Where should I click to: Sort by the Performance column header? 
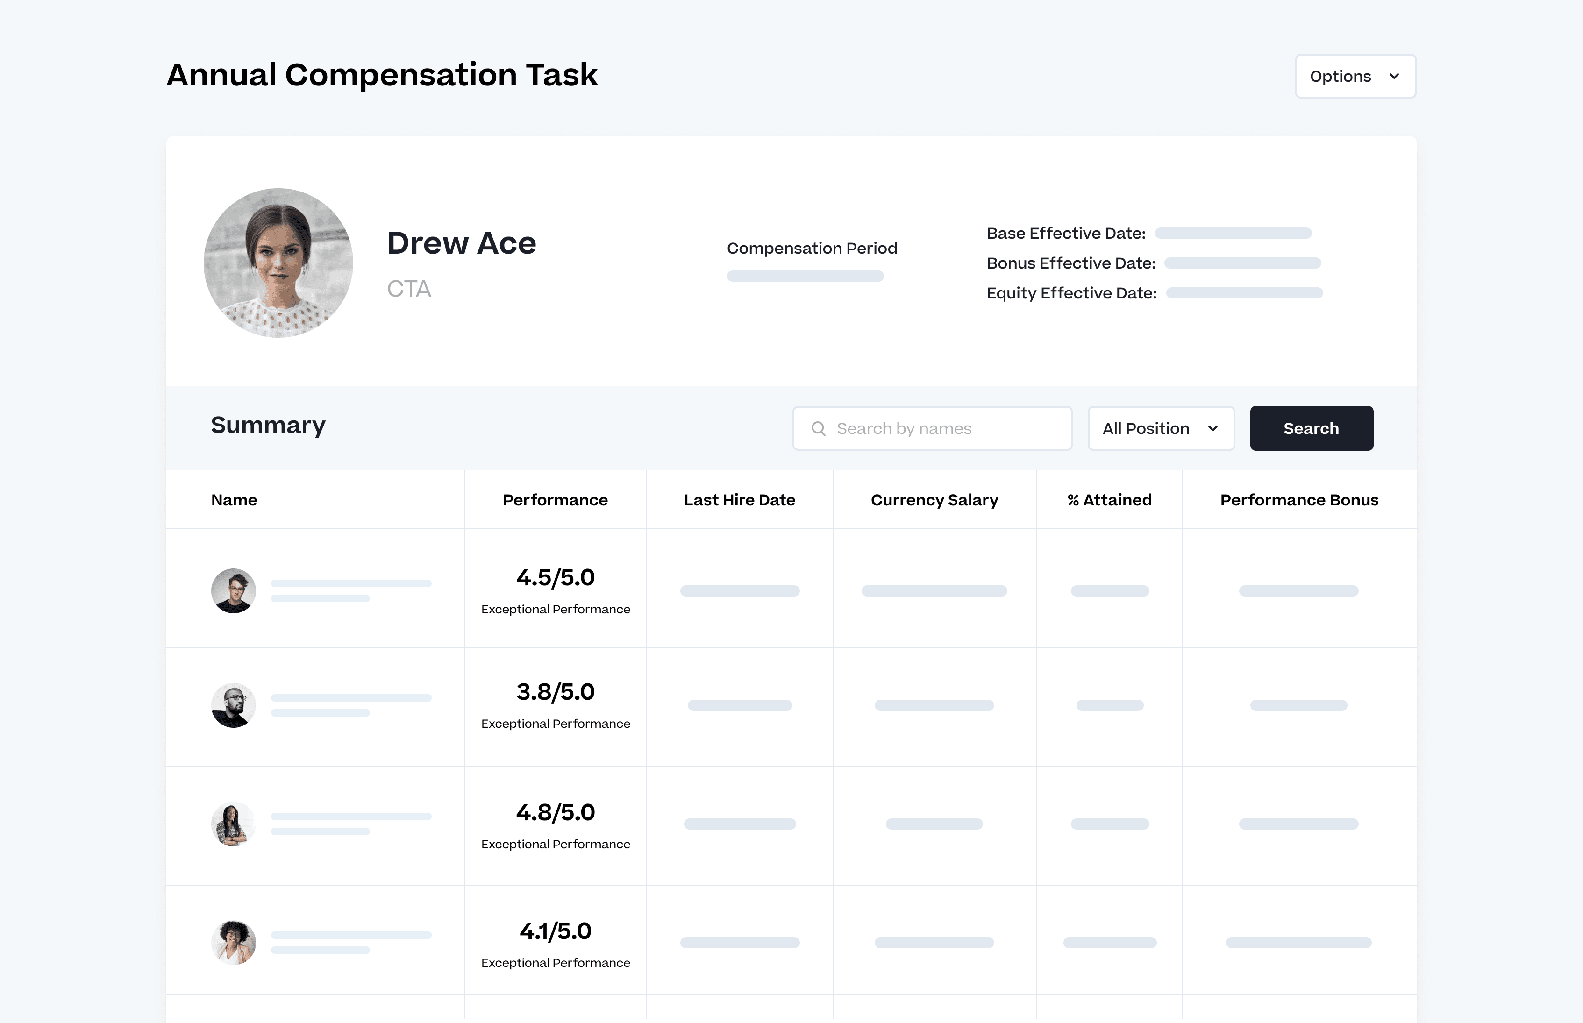click(556, 499)
